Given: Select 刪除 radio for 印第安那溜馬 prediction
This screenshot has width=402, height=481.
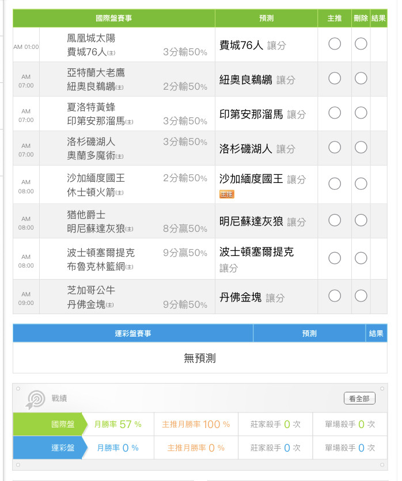Looking at the screenshot, I should coord(361,113).
